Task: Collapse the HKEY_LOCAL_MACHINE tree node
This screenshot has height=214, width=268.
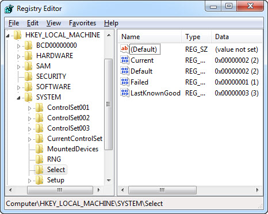Action: point(7,36)
